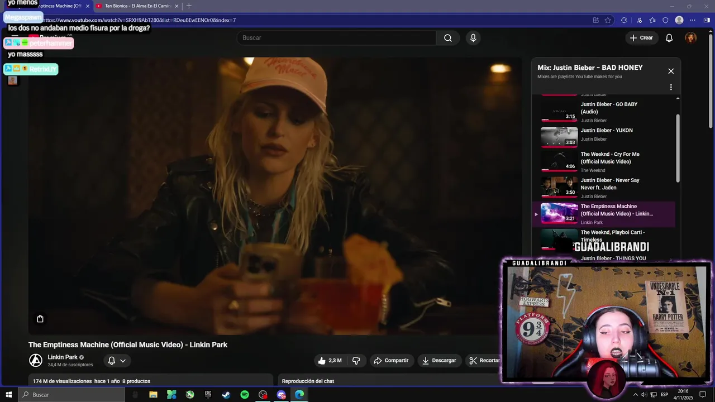715x402 pixels.
Task: Click the Crear button
Action: pos(641,38)
